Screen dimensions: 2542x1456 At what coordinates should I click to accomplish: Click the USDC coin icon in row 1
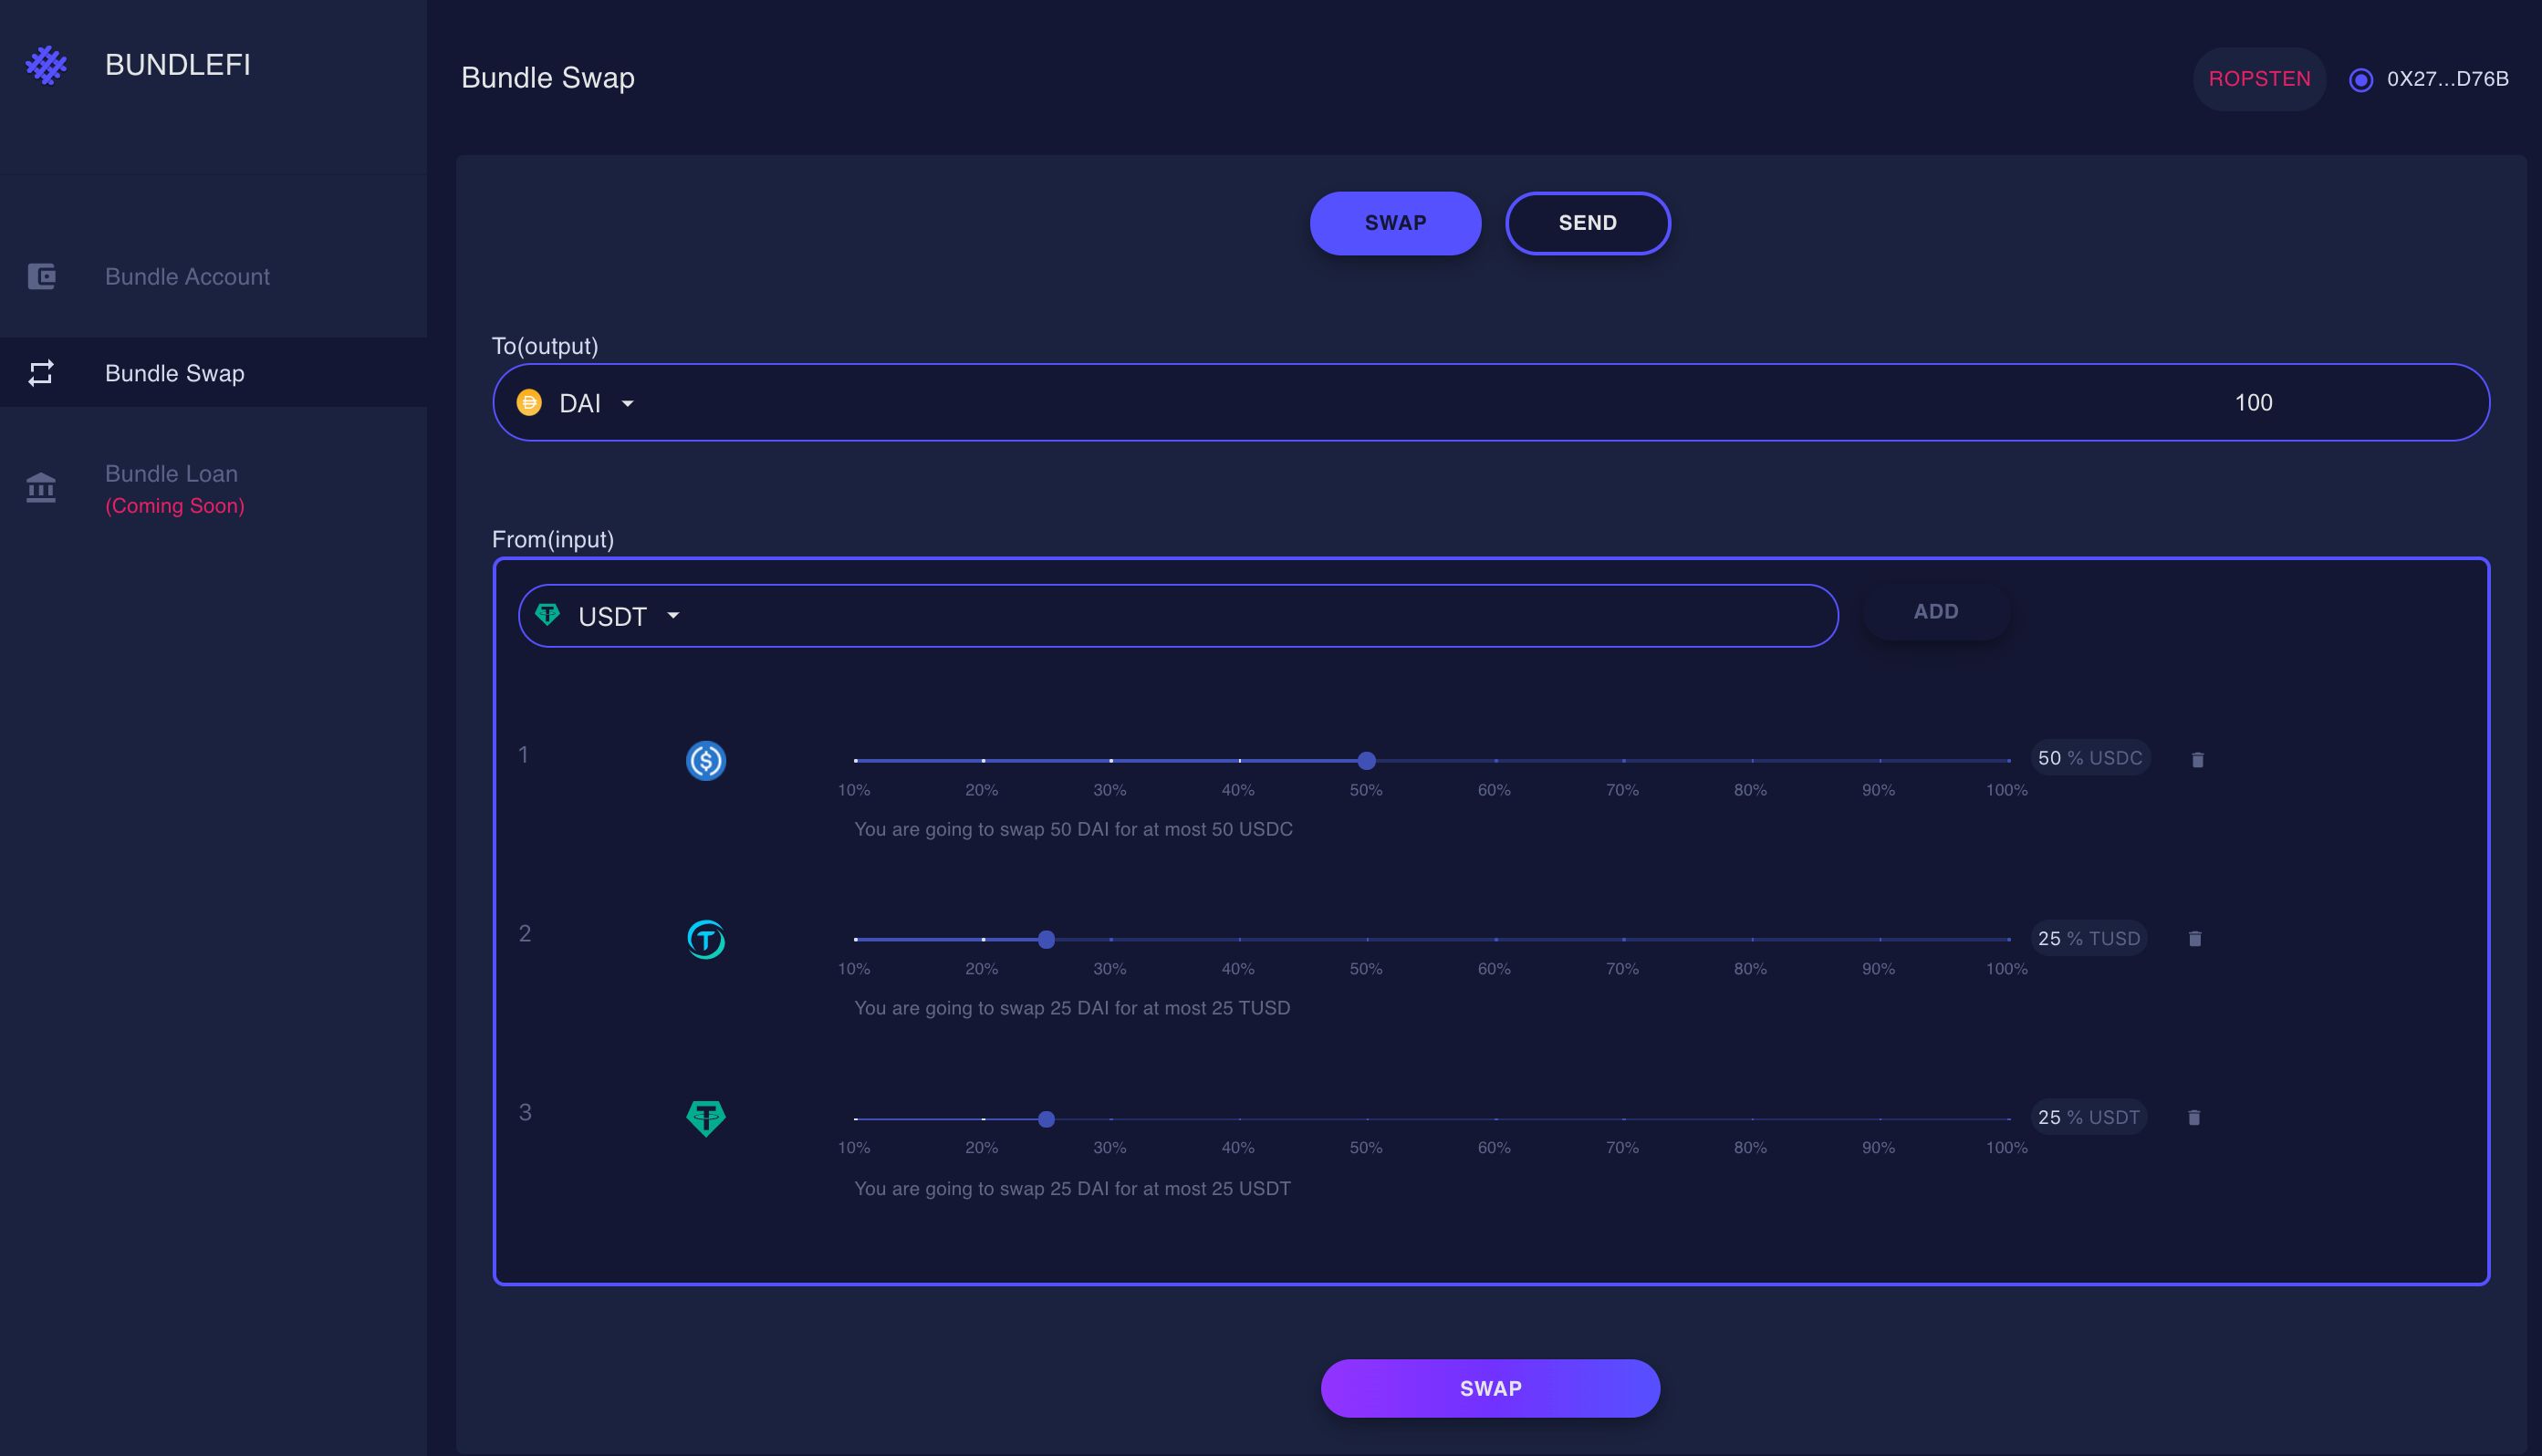click(706, 760)
